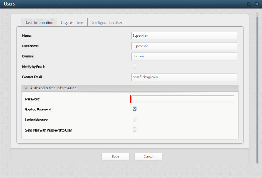Enable the Notify by Email checkbox
Viewport: 262px width, 178px height.
pyautogui.click(x=134, y=66)
